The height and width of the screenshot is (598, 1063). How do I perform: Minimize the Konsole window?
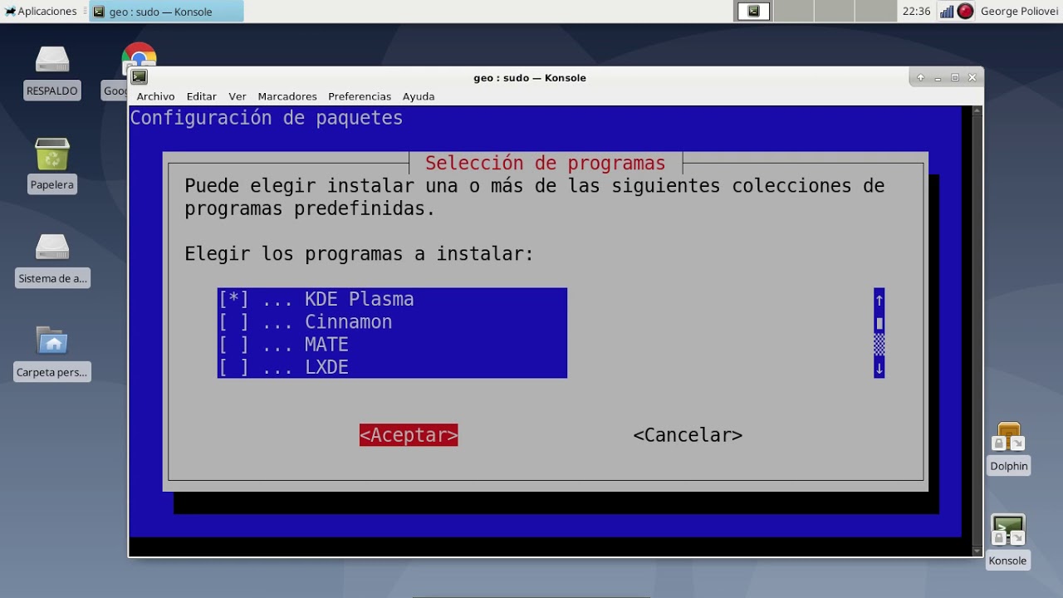(938, 77)
